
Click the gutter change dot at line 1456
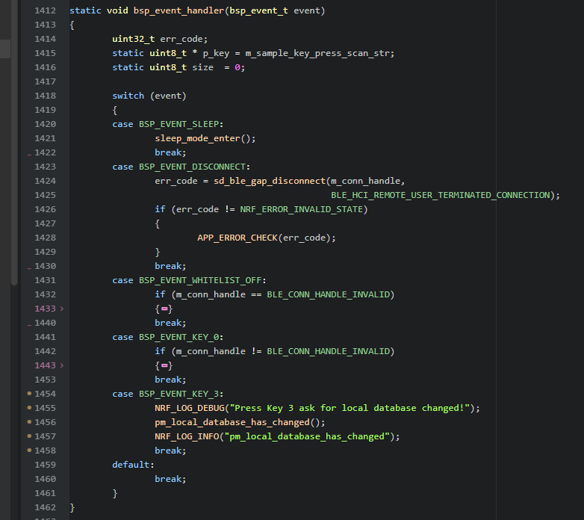pyautogui.click(x=29, y=422)
